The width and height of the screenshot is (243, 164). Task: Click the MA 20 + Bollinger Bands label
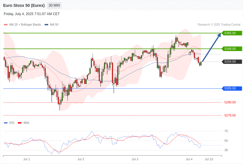click(25, 24)
